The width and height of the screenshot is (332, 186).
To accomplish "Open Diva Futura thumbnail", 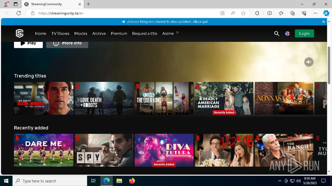I will [x=164, y=150].
